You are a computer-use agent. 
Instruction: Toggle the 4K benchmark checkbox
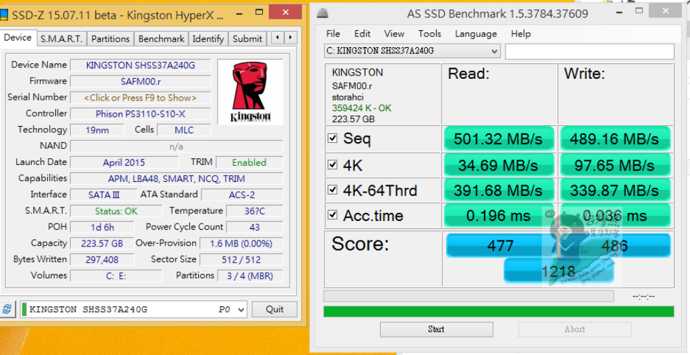point(333,165)
